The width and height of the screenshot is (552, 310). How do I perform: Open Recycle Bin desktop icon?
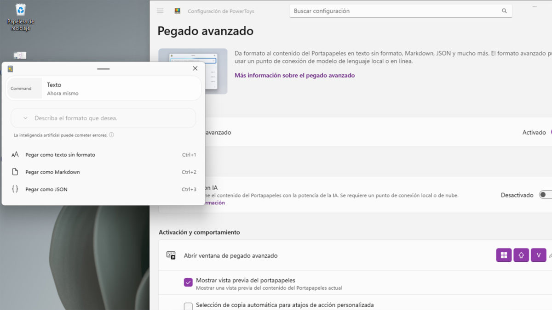(x=20, y=17)
